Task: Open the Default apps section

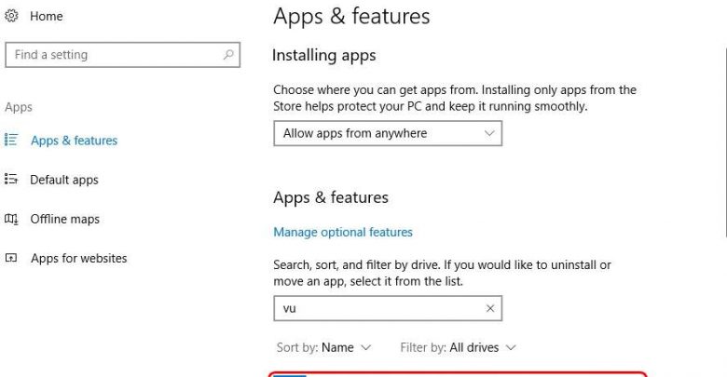Action: coord(63,180)
